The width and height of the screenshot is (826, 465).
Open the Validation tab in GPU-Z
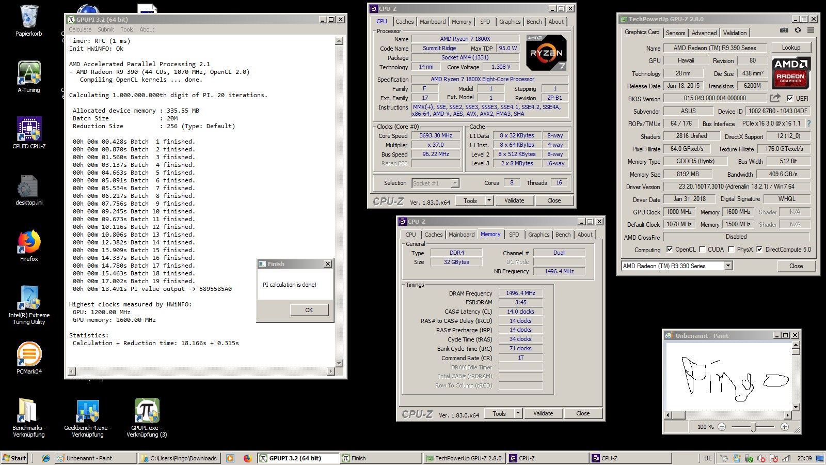click(735, 33)
